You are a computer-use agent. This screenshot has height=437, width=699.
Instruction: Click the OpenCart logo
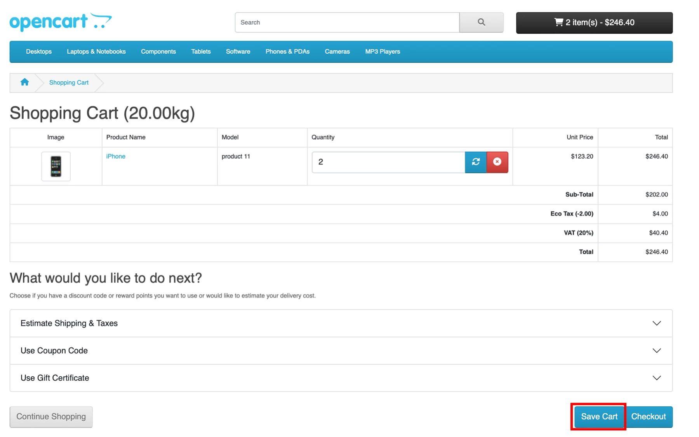[x=60, y=22]
